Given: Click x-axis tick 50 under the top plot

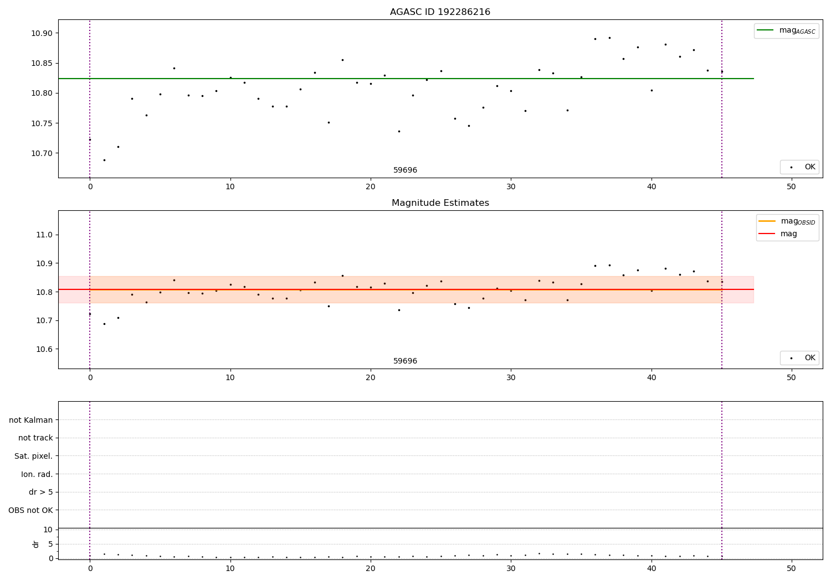Looking at the screenshot, I should click(x=792, y=187).
